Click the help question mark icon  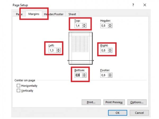click(x=133, y=5)
